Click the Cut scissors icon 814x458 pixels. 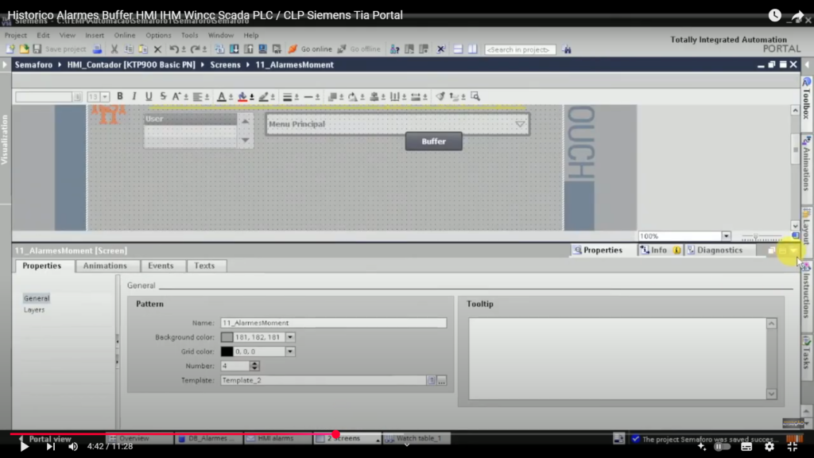pyautogui.click(x=114, y=49)
